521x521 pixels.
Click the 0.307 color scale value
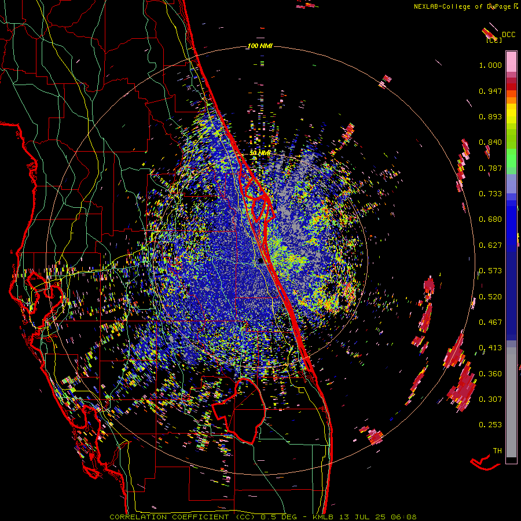point(490,399)
